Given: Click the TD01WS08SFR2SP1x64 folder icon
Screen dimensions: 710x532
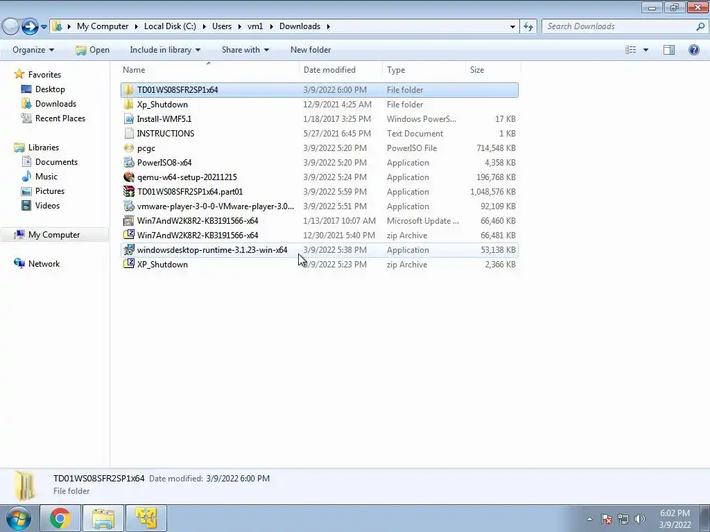Looking at the screenshot, I should coord(129,89).
